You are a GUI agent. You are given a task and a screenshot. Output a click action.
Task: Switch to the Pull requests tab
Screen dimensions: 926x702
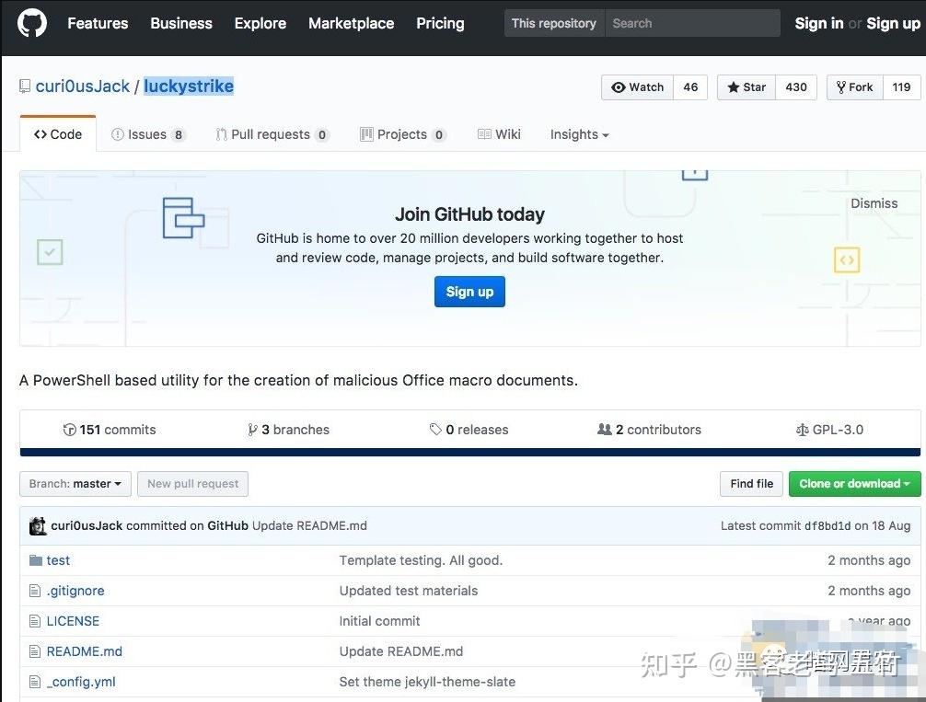(x=272, y=134)
